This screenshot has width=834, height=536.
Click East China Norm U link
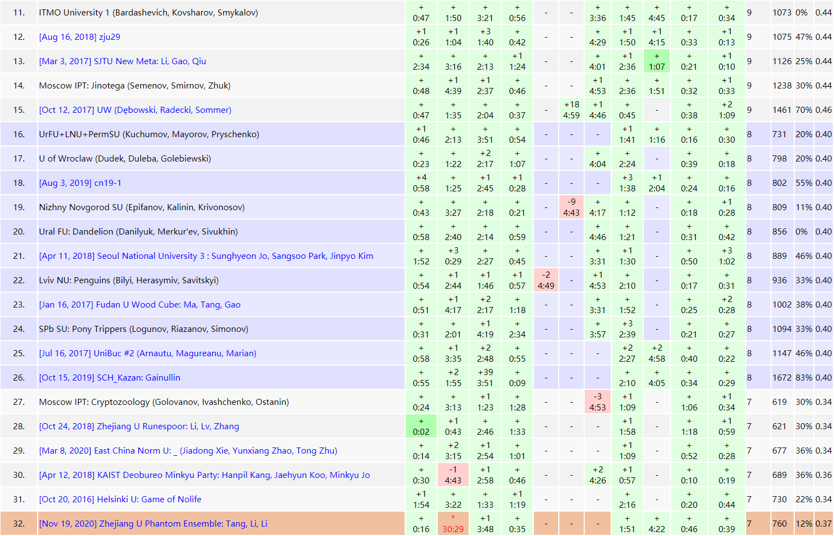coord(188,451)
